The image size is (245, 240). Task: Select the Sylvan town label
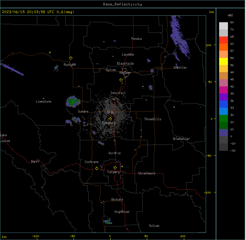point(111,70)
